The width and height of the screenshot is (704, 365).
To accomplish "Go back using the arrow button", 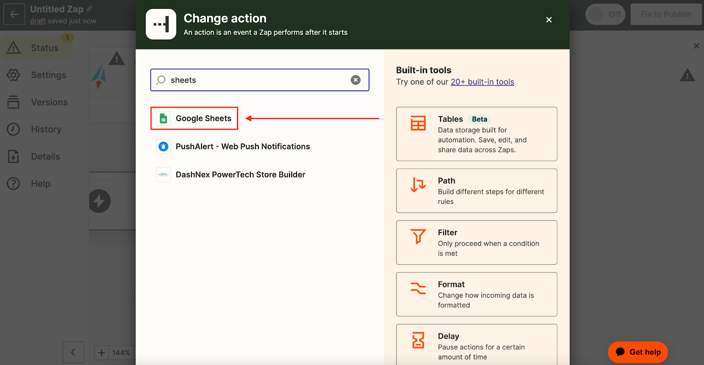I will (14, 15).
